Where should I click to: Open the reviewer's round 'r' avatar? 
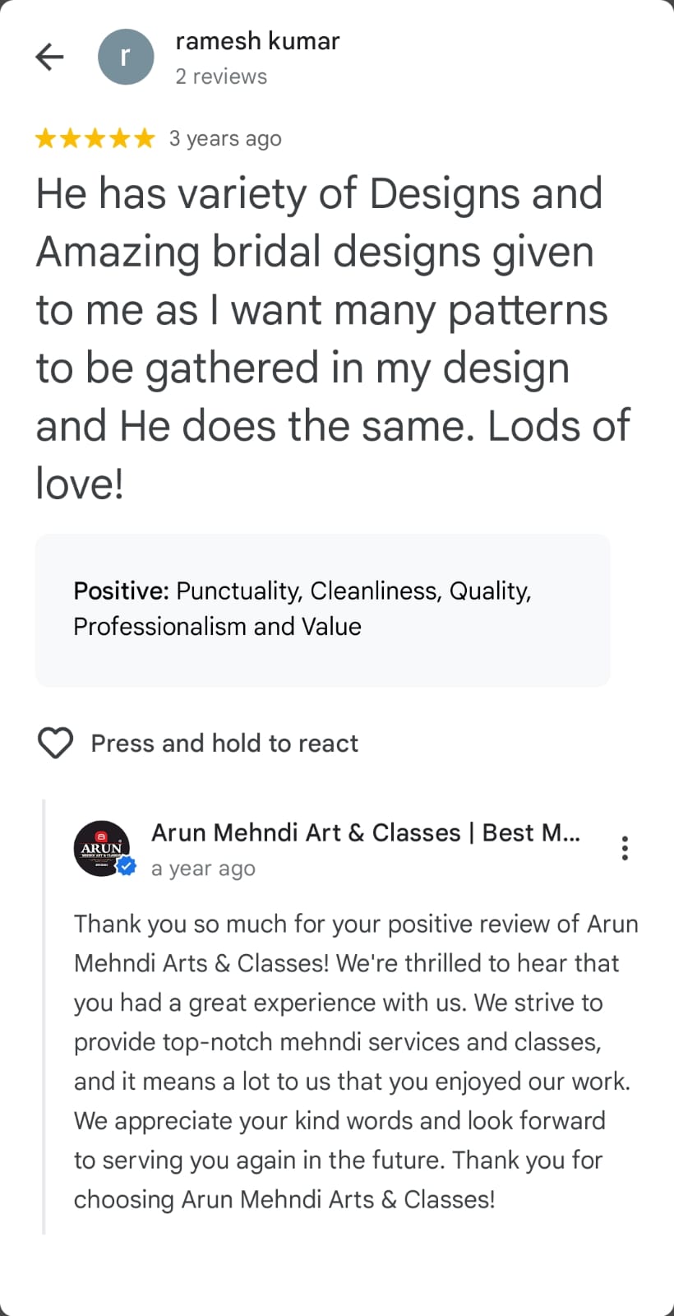pyautogui.click(x=126, y=57)
